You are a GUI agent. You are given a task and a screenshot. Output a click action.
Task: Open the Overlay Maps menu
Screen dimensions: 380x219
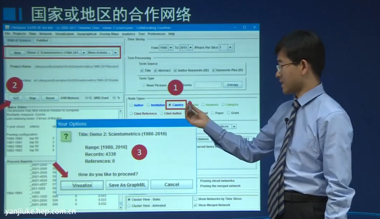pos(109,34)
